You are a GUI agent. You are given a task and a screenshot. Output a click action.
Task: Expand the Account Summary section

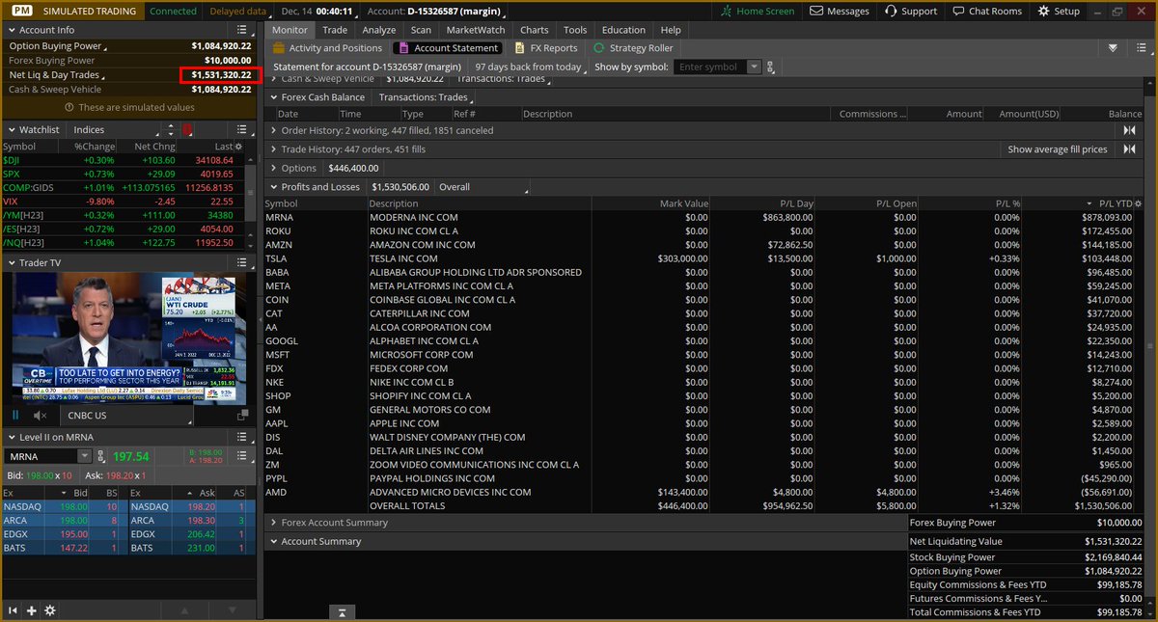pyautogui.click(x=273, y=542)
